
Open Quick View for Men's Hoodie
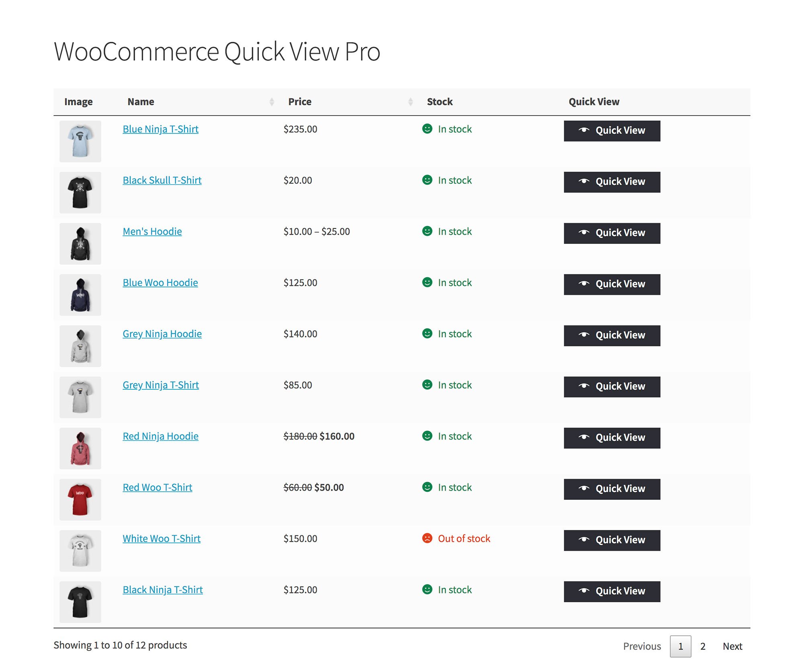(x=611, y=233)
